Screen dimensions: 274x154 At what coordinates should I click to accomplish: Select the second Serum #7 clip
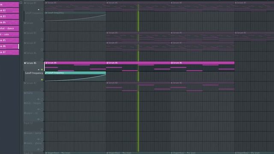tap(203, 86)
